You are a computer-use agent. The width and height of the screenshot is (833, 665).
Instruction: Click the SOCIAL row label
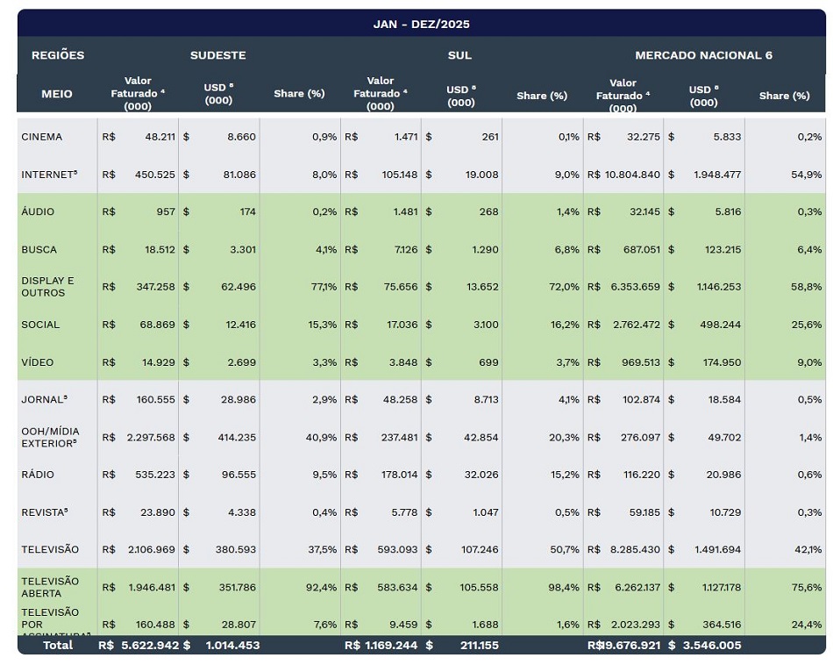[40, 325]
